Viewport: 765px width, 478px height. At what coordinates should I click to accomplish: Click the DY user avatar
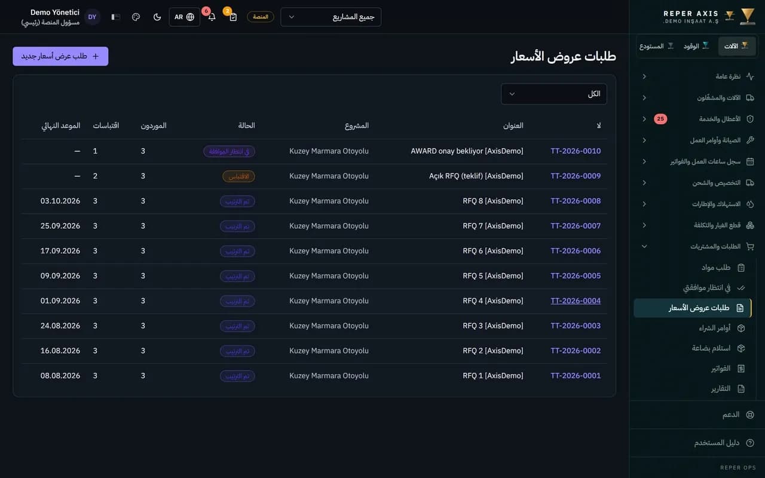tap(92, 17)
